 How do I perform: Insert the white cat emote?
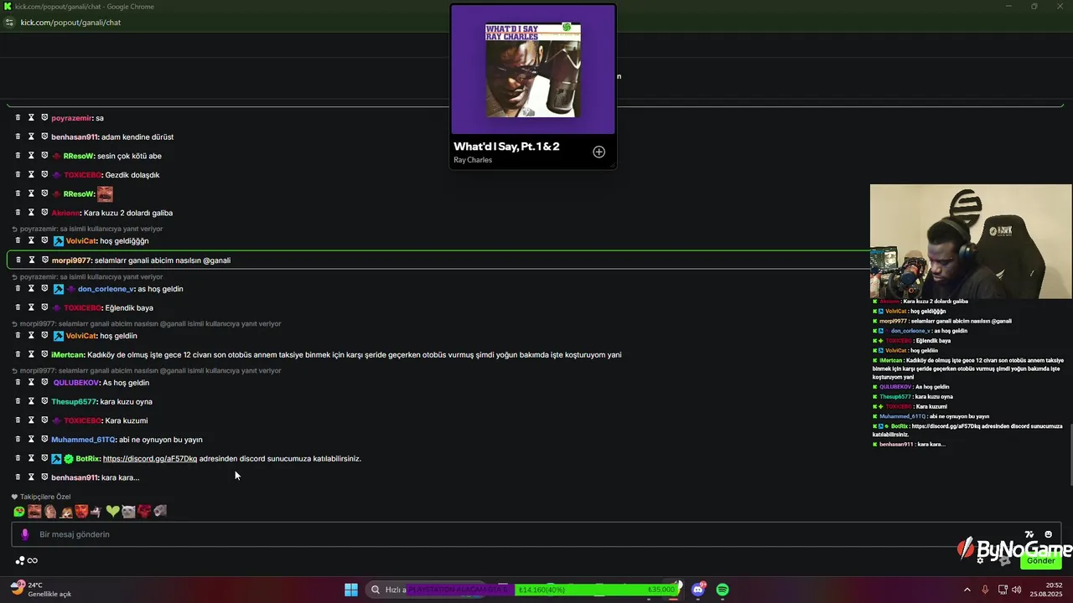pos(128,511)
